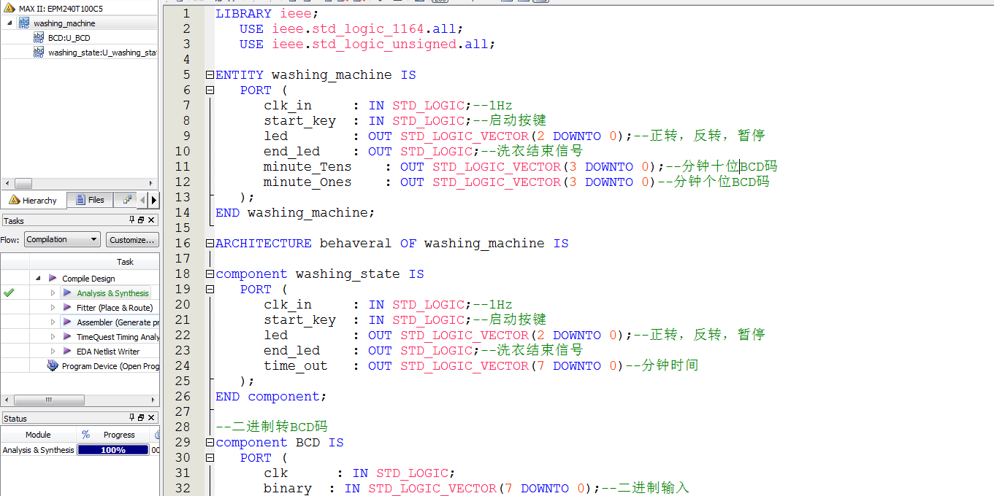Click the Customize... button

click(132, 239)
